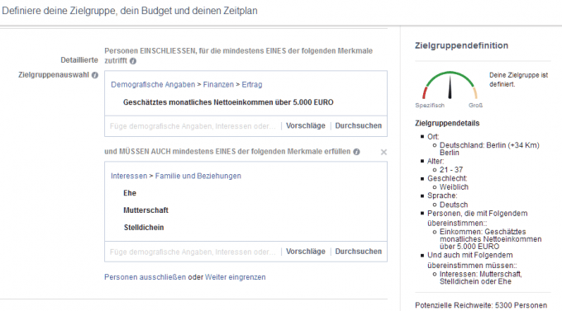Open 'Ertrag' breadcrumb link

(x=252, y=85)
